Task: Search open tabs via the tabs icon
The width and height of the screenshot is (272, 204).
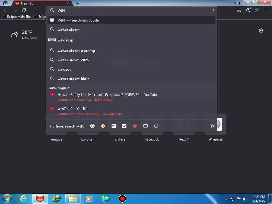Action: pos(145,126)
